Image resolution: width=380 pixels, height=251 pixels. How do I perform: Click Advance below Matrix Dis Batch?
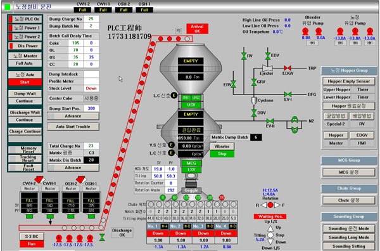(x=73, y=167)
